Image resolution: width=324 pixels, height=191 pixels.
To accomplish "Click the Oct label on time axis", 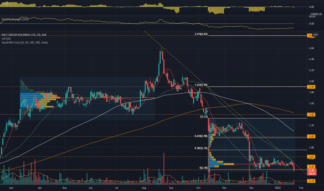I will tap(199, 188).
